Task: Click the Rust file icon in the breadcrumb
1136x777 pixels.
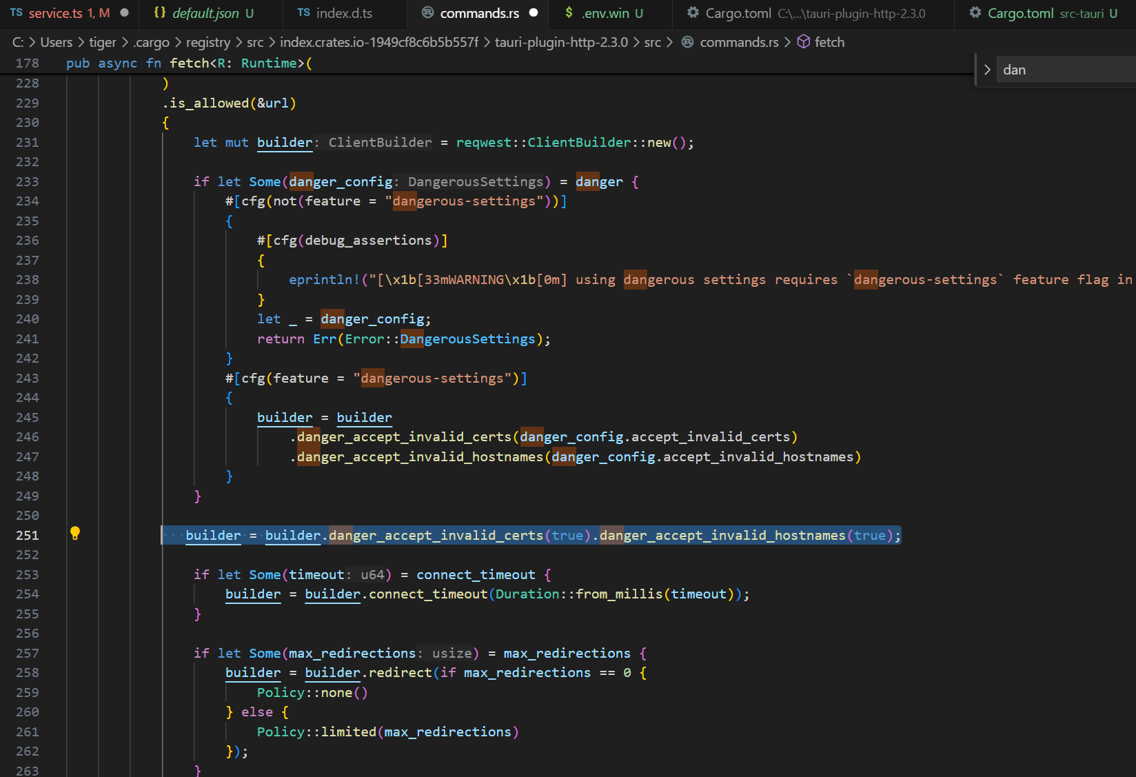Action: (687, 42)
